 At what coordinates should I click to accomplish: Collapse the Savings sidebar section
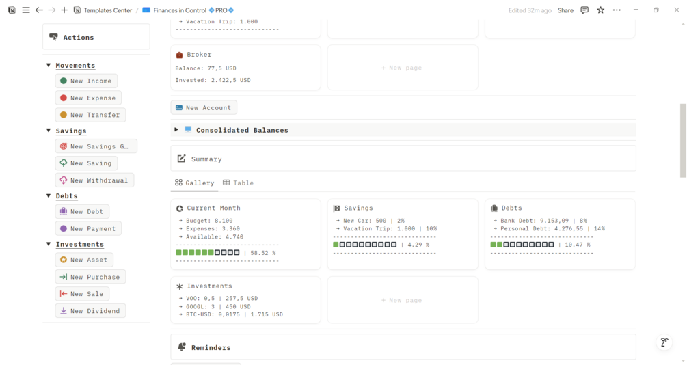49,131
